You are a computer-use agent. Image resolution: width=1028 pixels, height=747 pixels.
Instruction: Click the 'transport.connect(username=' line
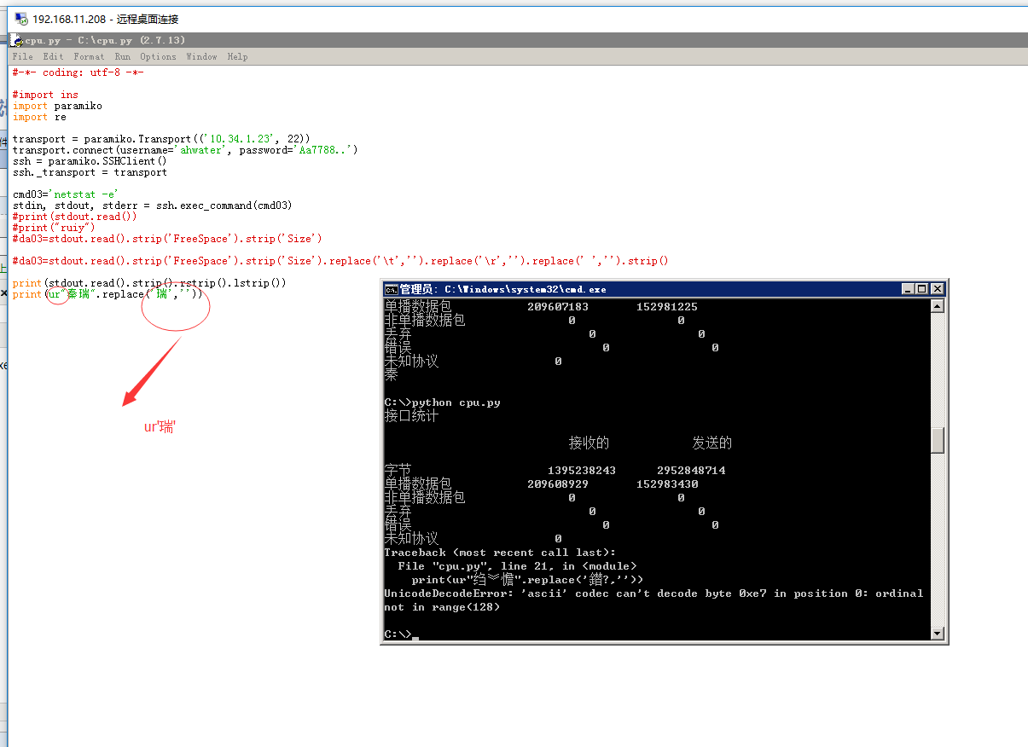pos(185,150)
